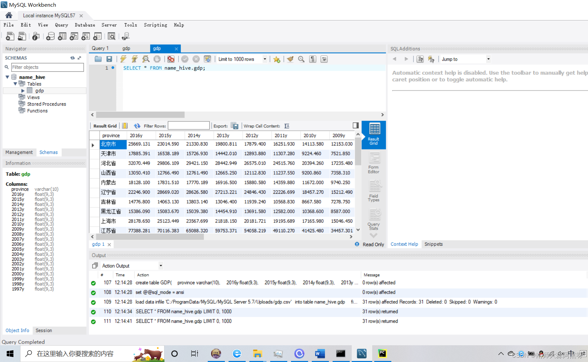Open the Query 1 tab

[x=100, y=48]
